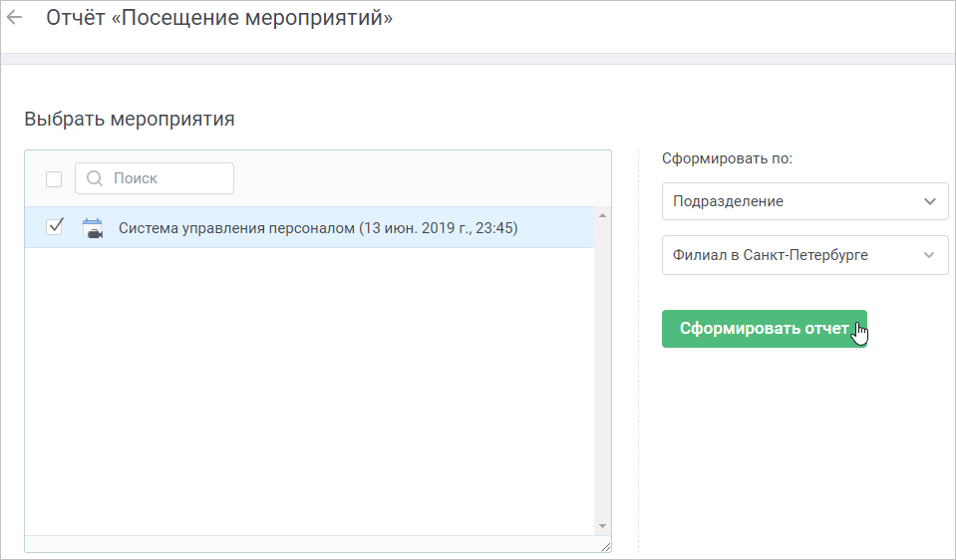Click the chevron arrow of the Филиал в Санкт-Петербурге dropdown
Viewport: 956px width, 560px height.
click(x=929, y=255)
